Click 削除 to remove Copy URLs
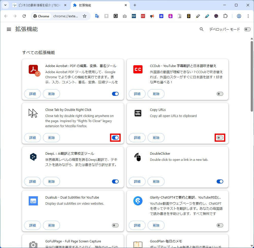The image size is (254, 248). click(x=156, y=138)
